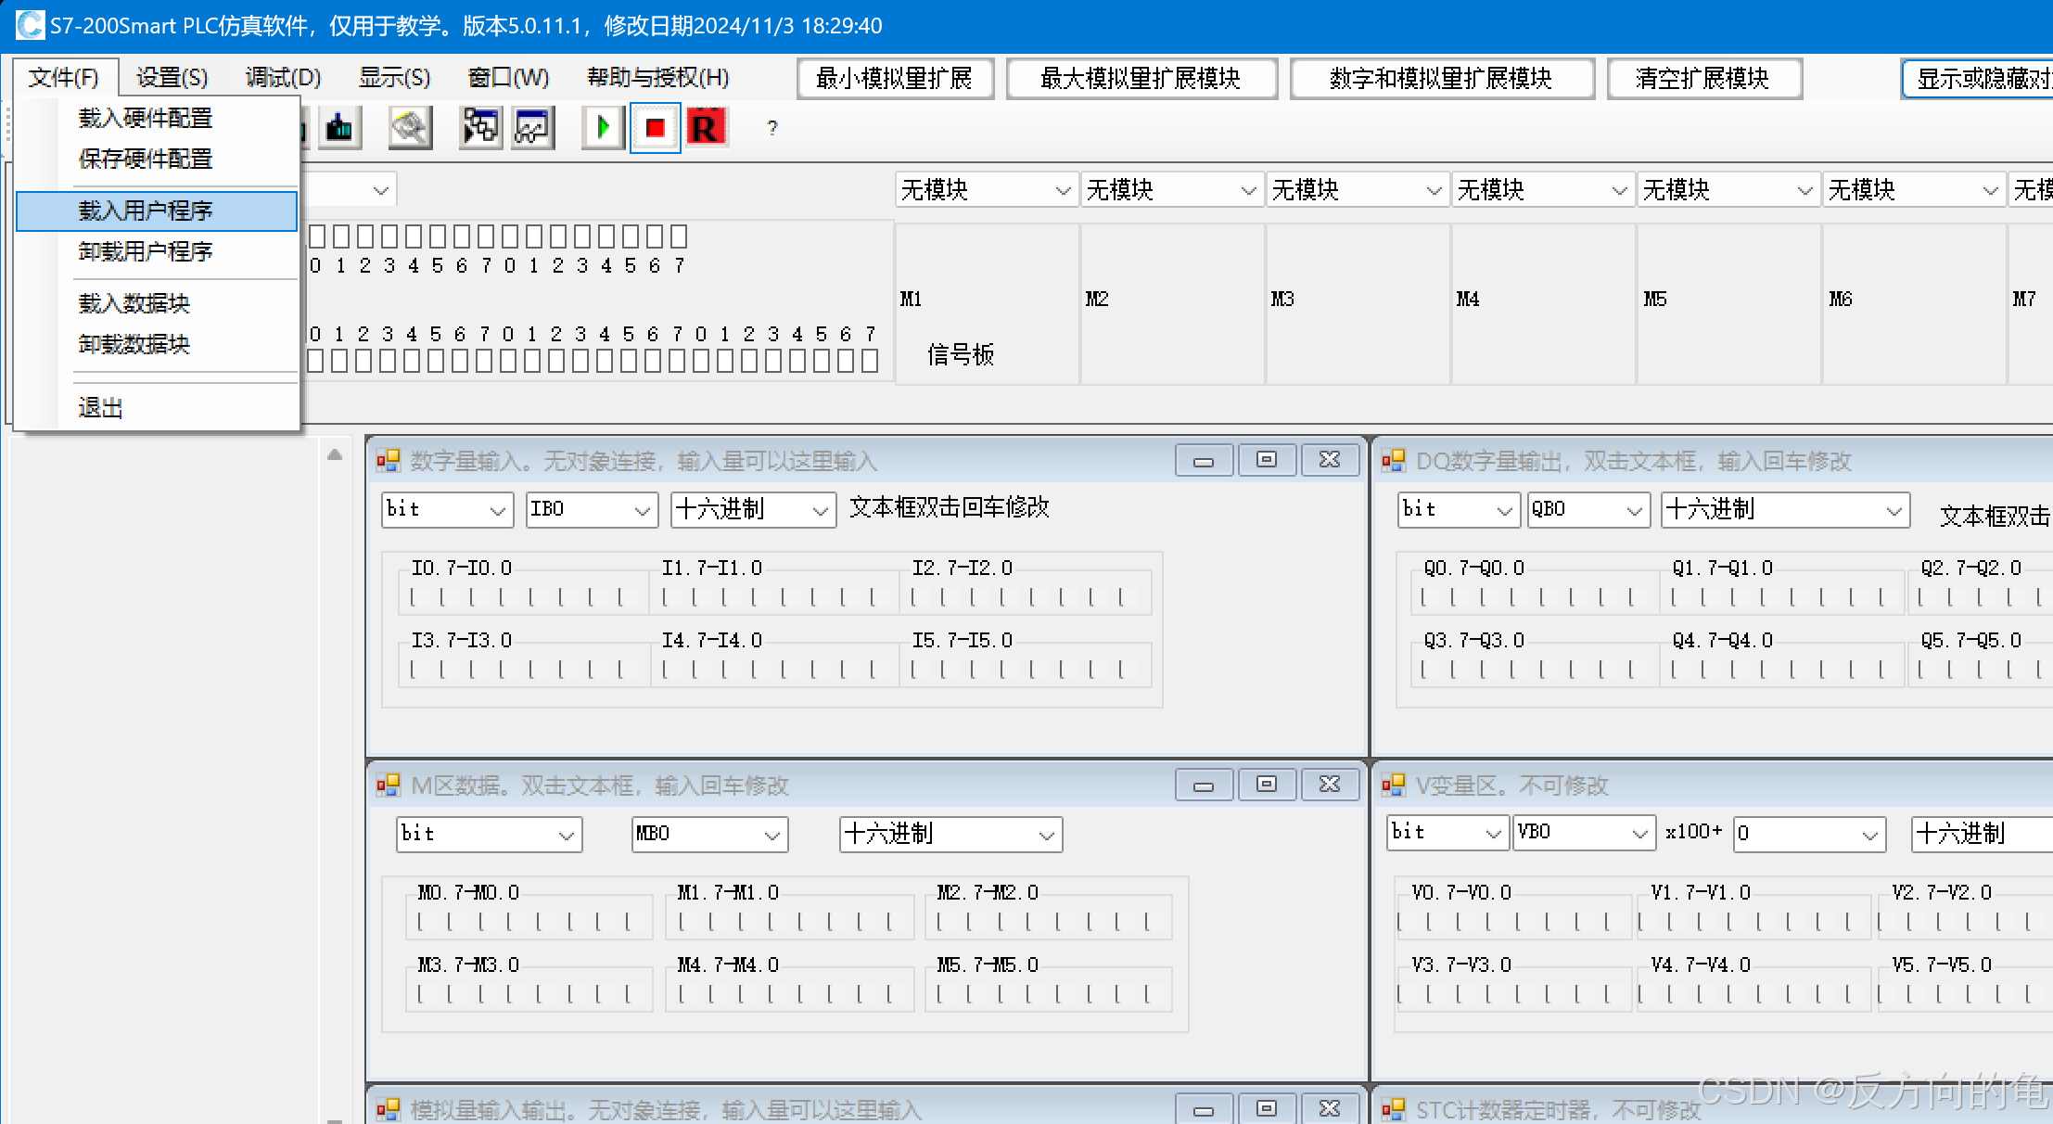Open the 调试(D) menu
The width and height of the screenshot is (2053, 1124).
pyautogui.click(x=283, y=77)
